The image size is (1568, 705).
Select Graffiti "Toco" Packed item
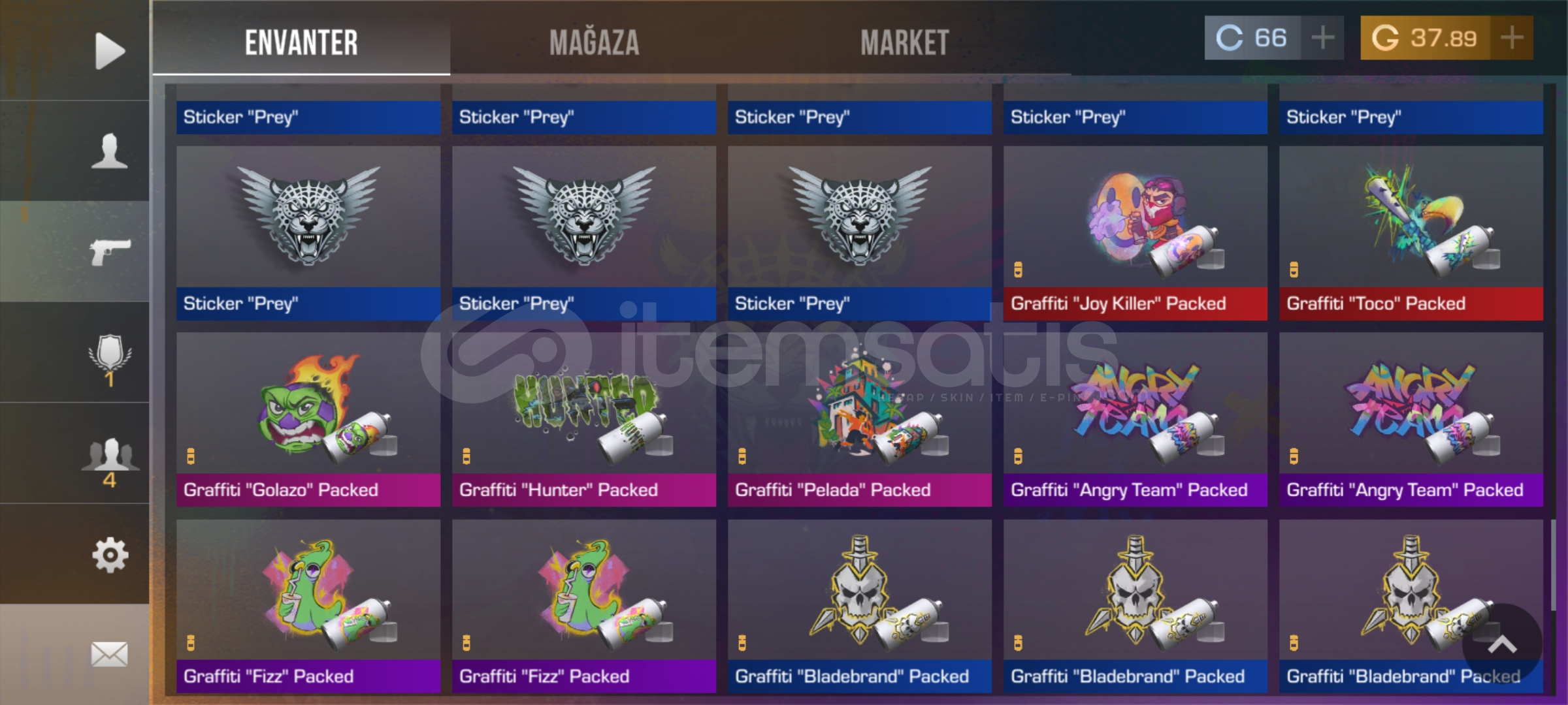click(1411, 233)
